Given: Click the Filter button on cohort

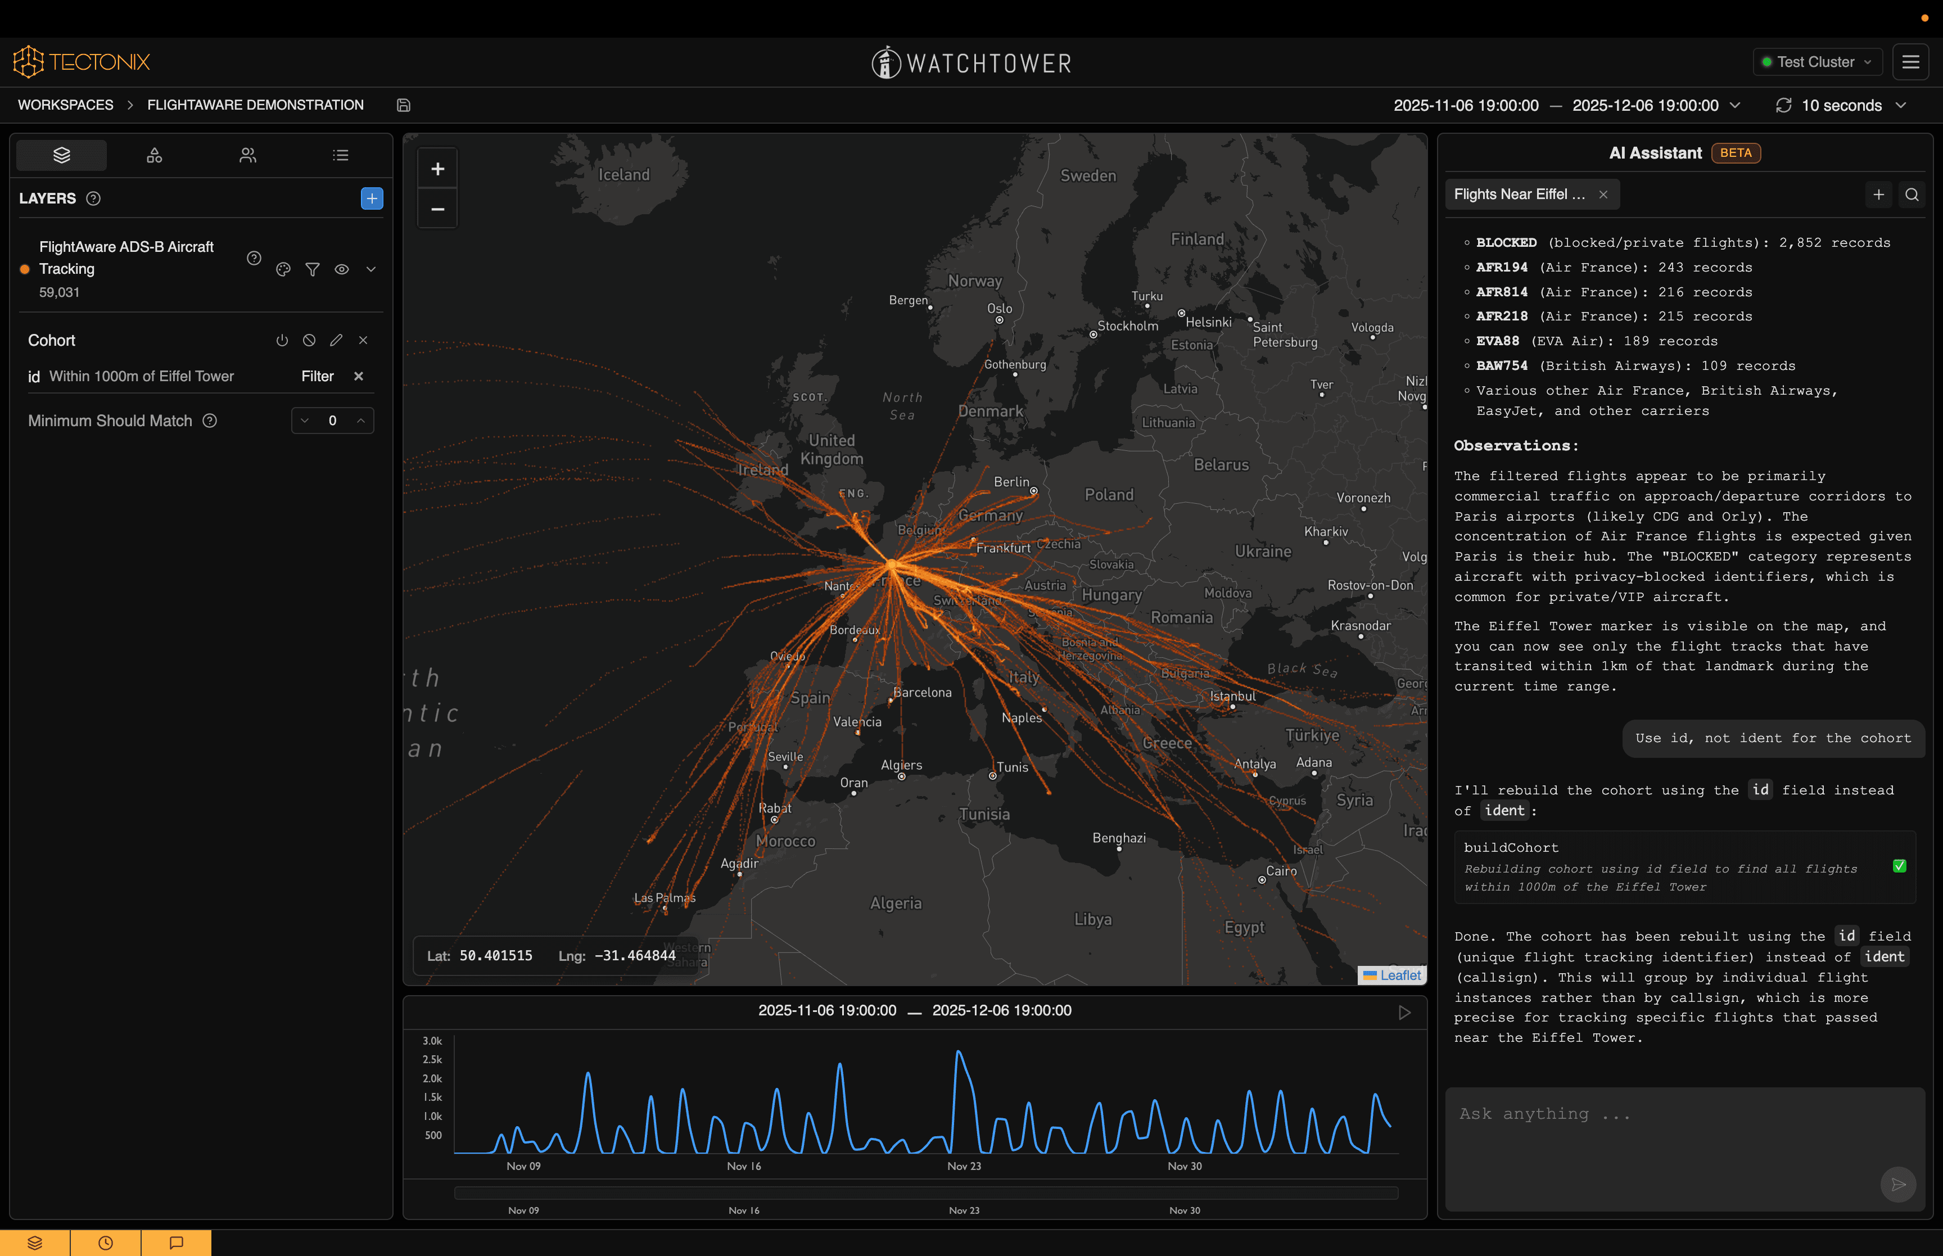Looking at the screenshot, I should pyautogui.click(x=317, y=376).
